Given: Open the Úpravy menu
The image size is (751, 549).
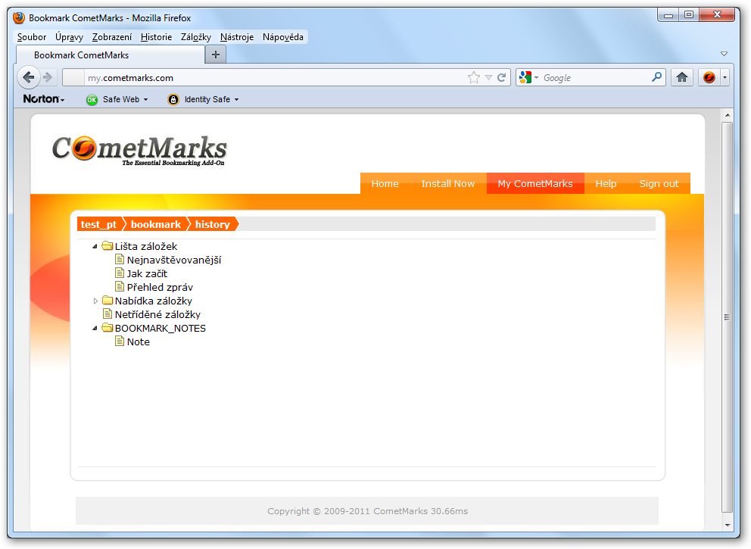Looking at the screenshot, I should click(69, 37).
